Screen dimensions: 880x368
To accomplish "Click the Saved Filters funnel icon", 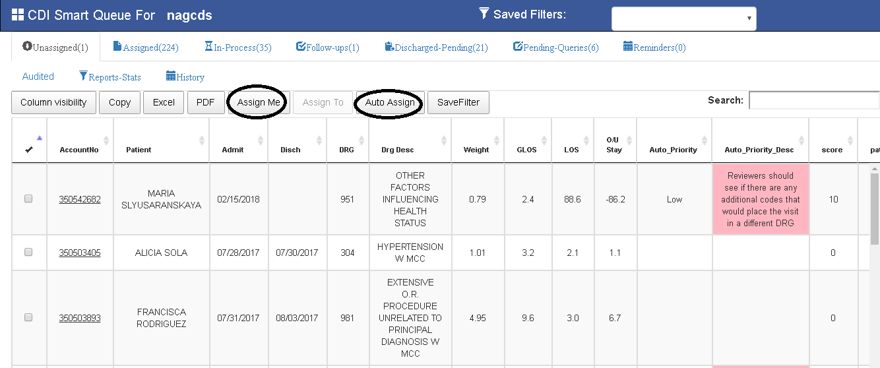I will (x=484, y=13).
